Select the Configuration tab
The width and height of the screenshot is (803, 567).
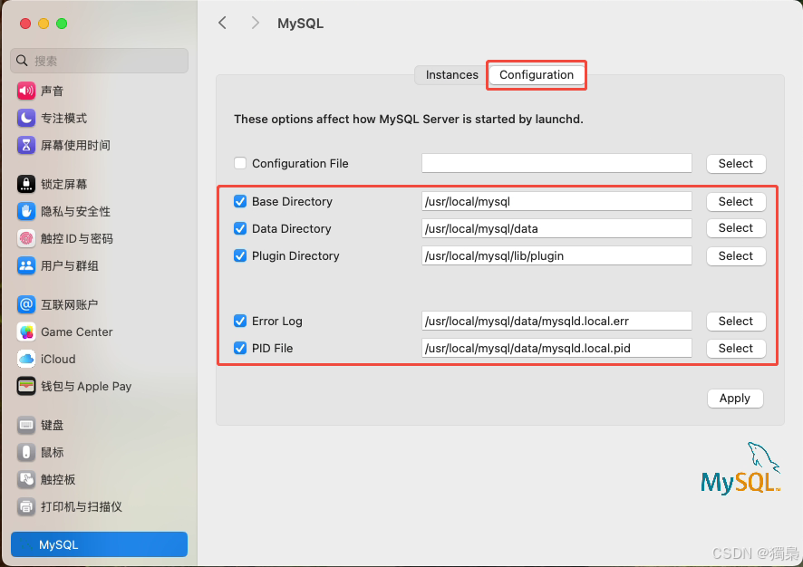[537, 74]
